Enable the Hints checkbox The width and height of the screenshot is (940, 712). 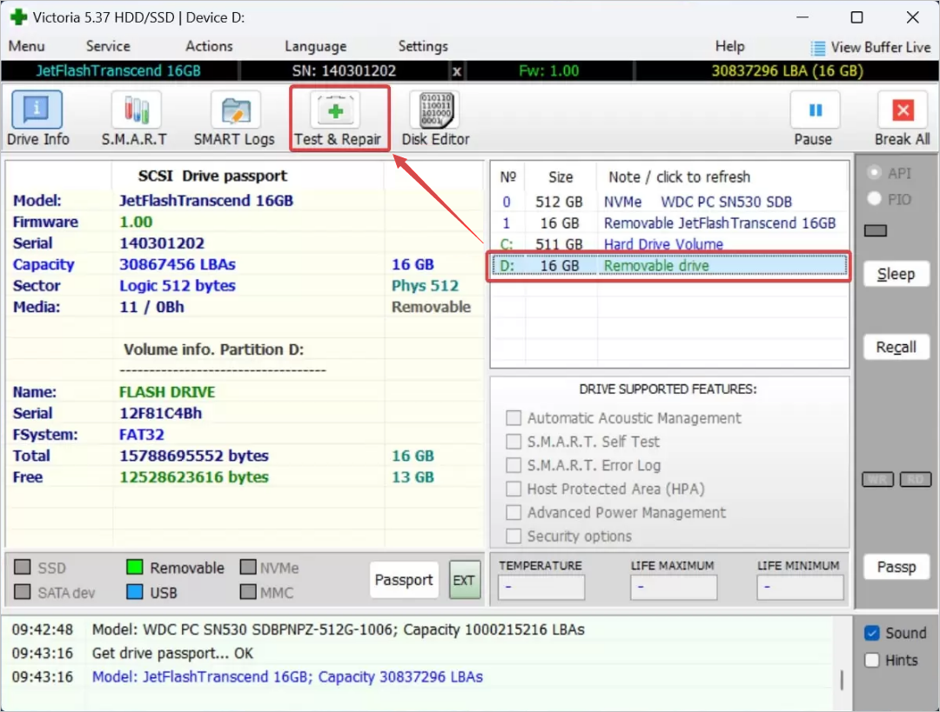(x=872, y=660)
